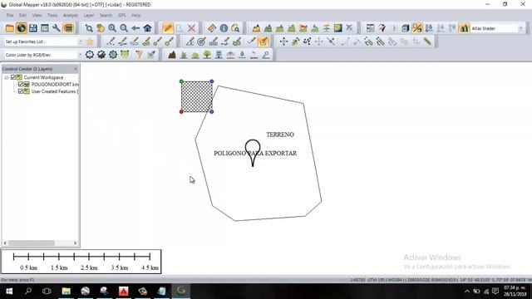
Task: Save workspace with the floppy disk icon
Action: coord(33,28)
